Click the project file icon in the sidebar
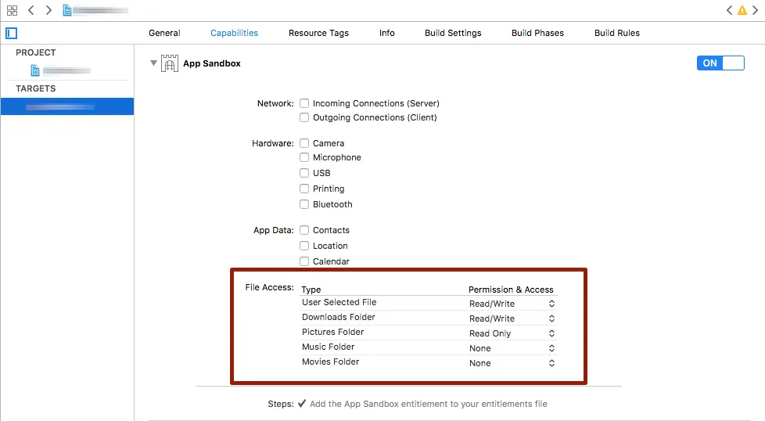765x421 pixels. (35, 70)
